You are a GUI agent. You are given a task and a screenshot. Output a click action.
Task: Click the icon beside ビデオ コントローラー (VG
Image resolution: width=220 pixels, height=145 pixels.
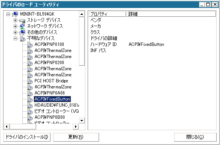pos(30,111)
